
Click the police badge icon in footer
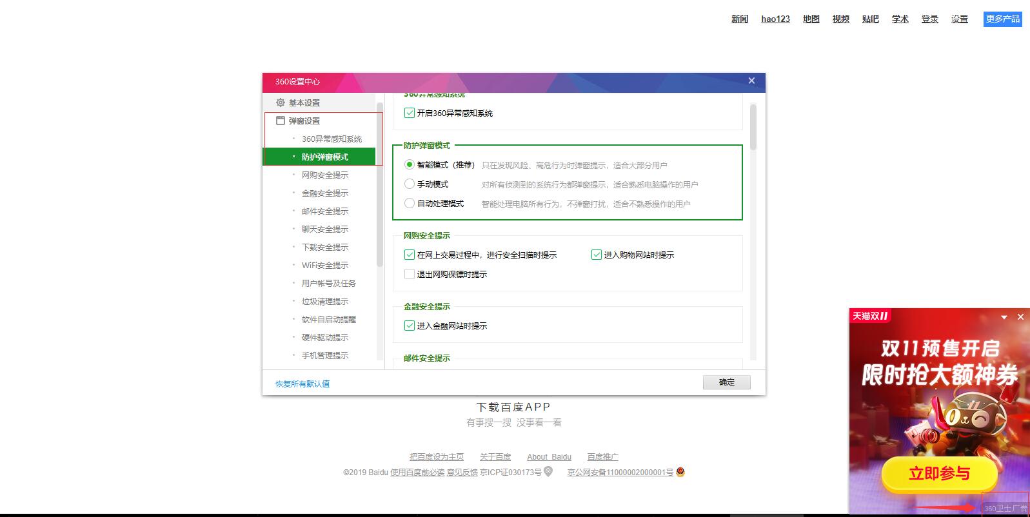coord(680,471)
